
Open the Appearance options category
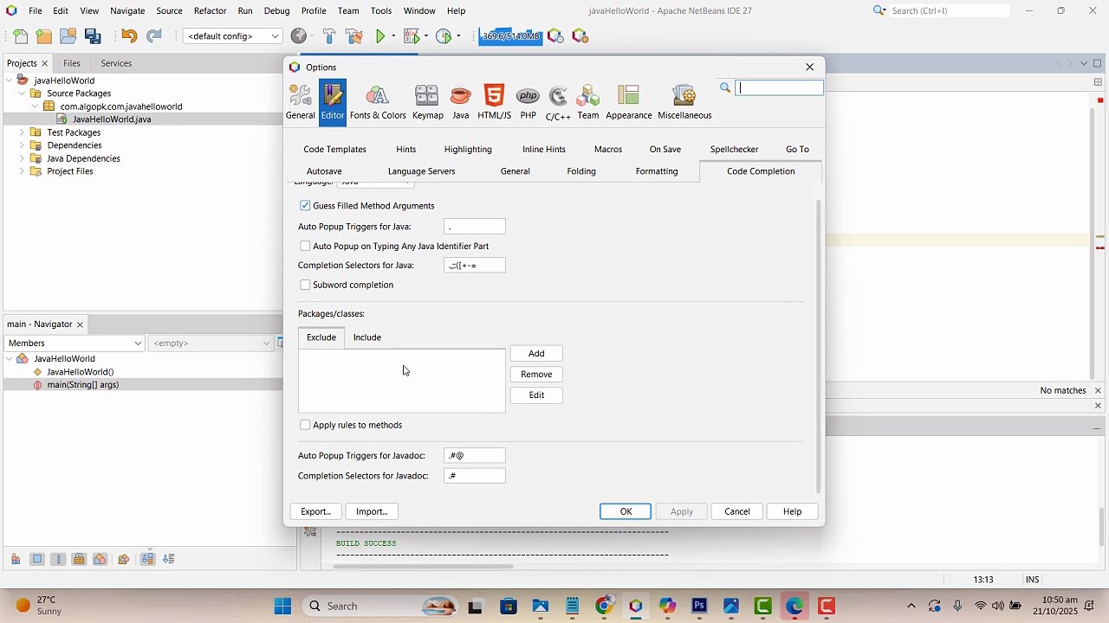point(629,102)
